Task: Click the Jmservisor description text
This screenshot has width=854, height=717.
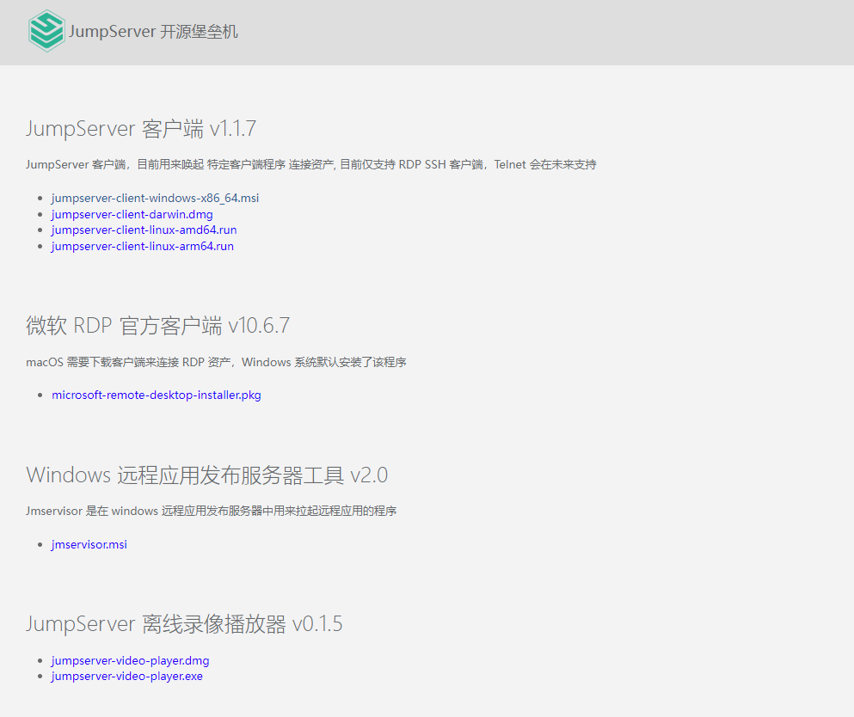Action: tap(212, 511)
